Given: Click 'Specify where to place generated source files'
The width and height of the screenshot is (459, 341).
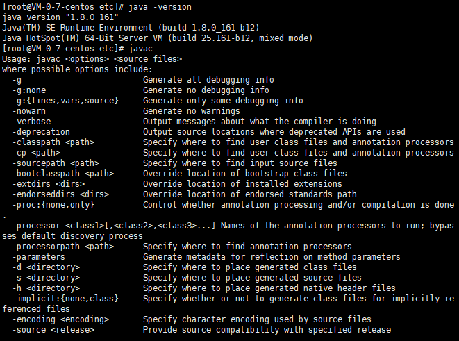Looking at the screenshot, I should (x=252, y=278).
